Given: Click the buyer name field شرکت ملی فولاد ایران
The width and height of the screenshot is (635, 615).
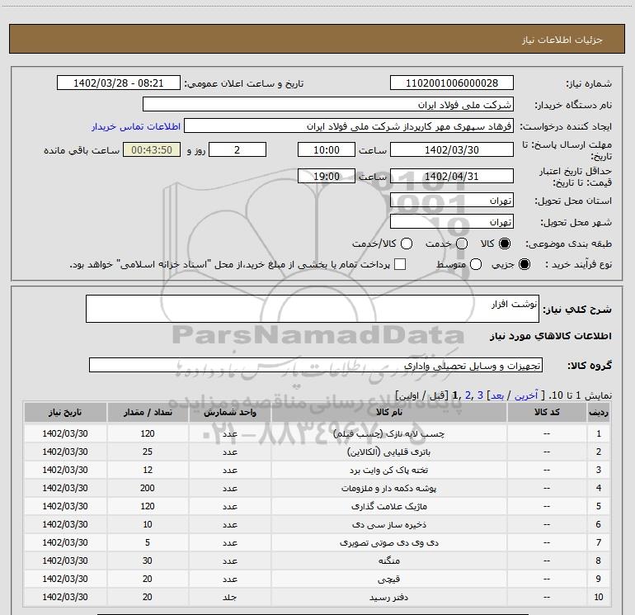Looking at the screenshot, I should point(328,104).
